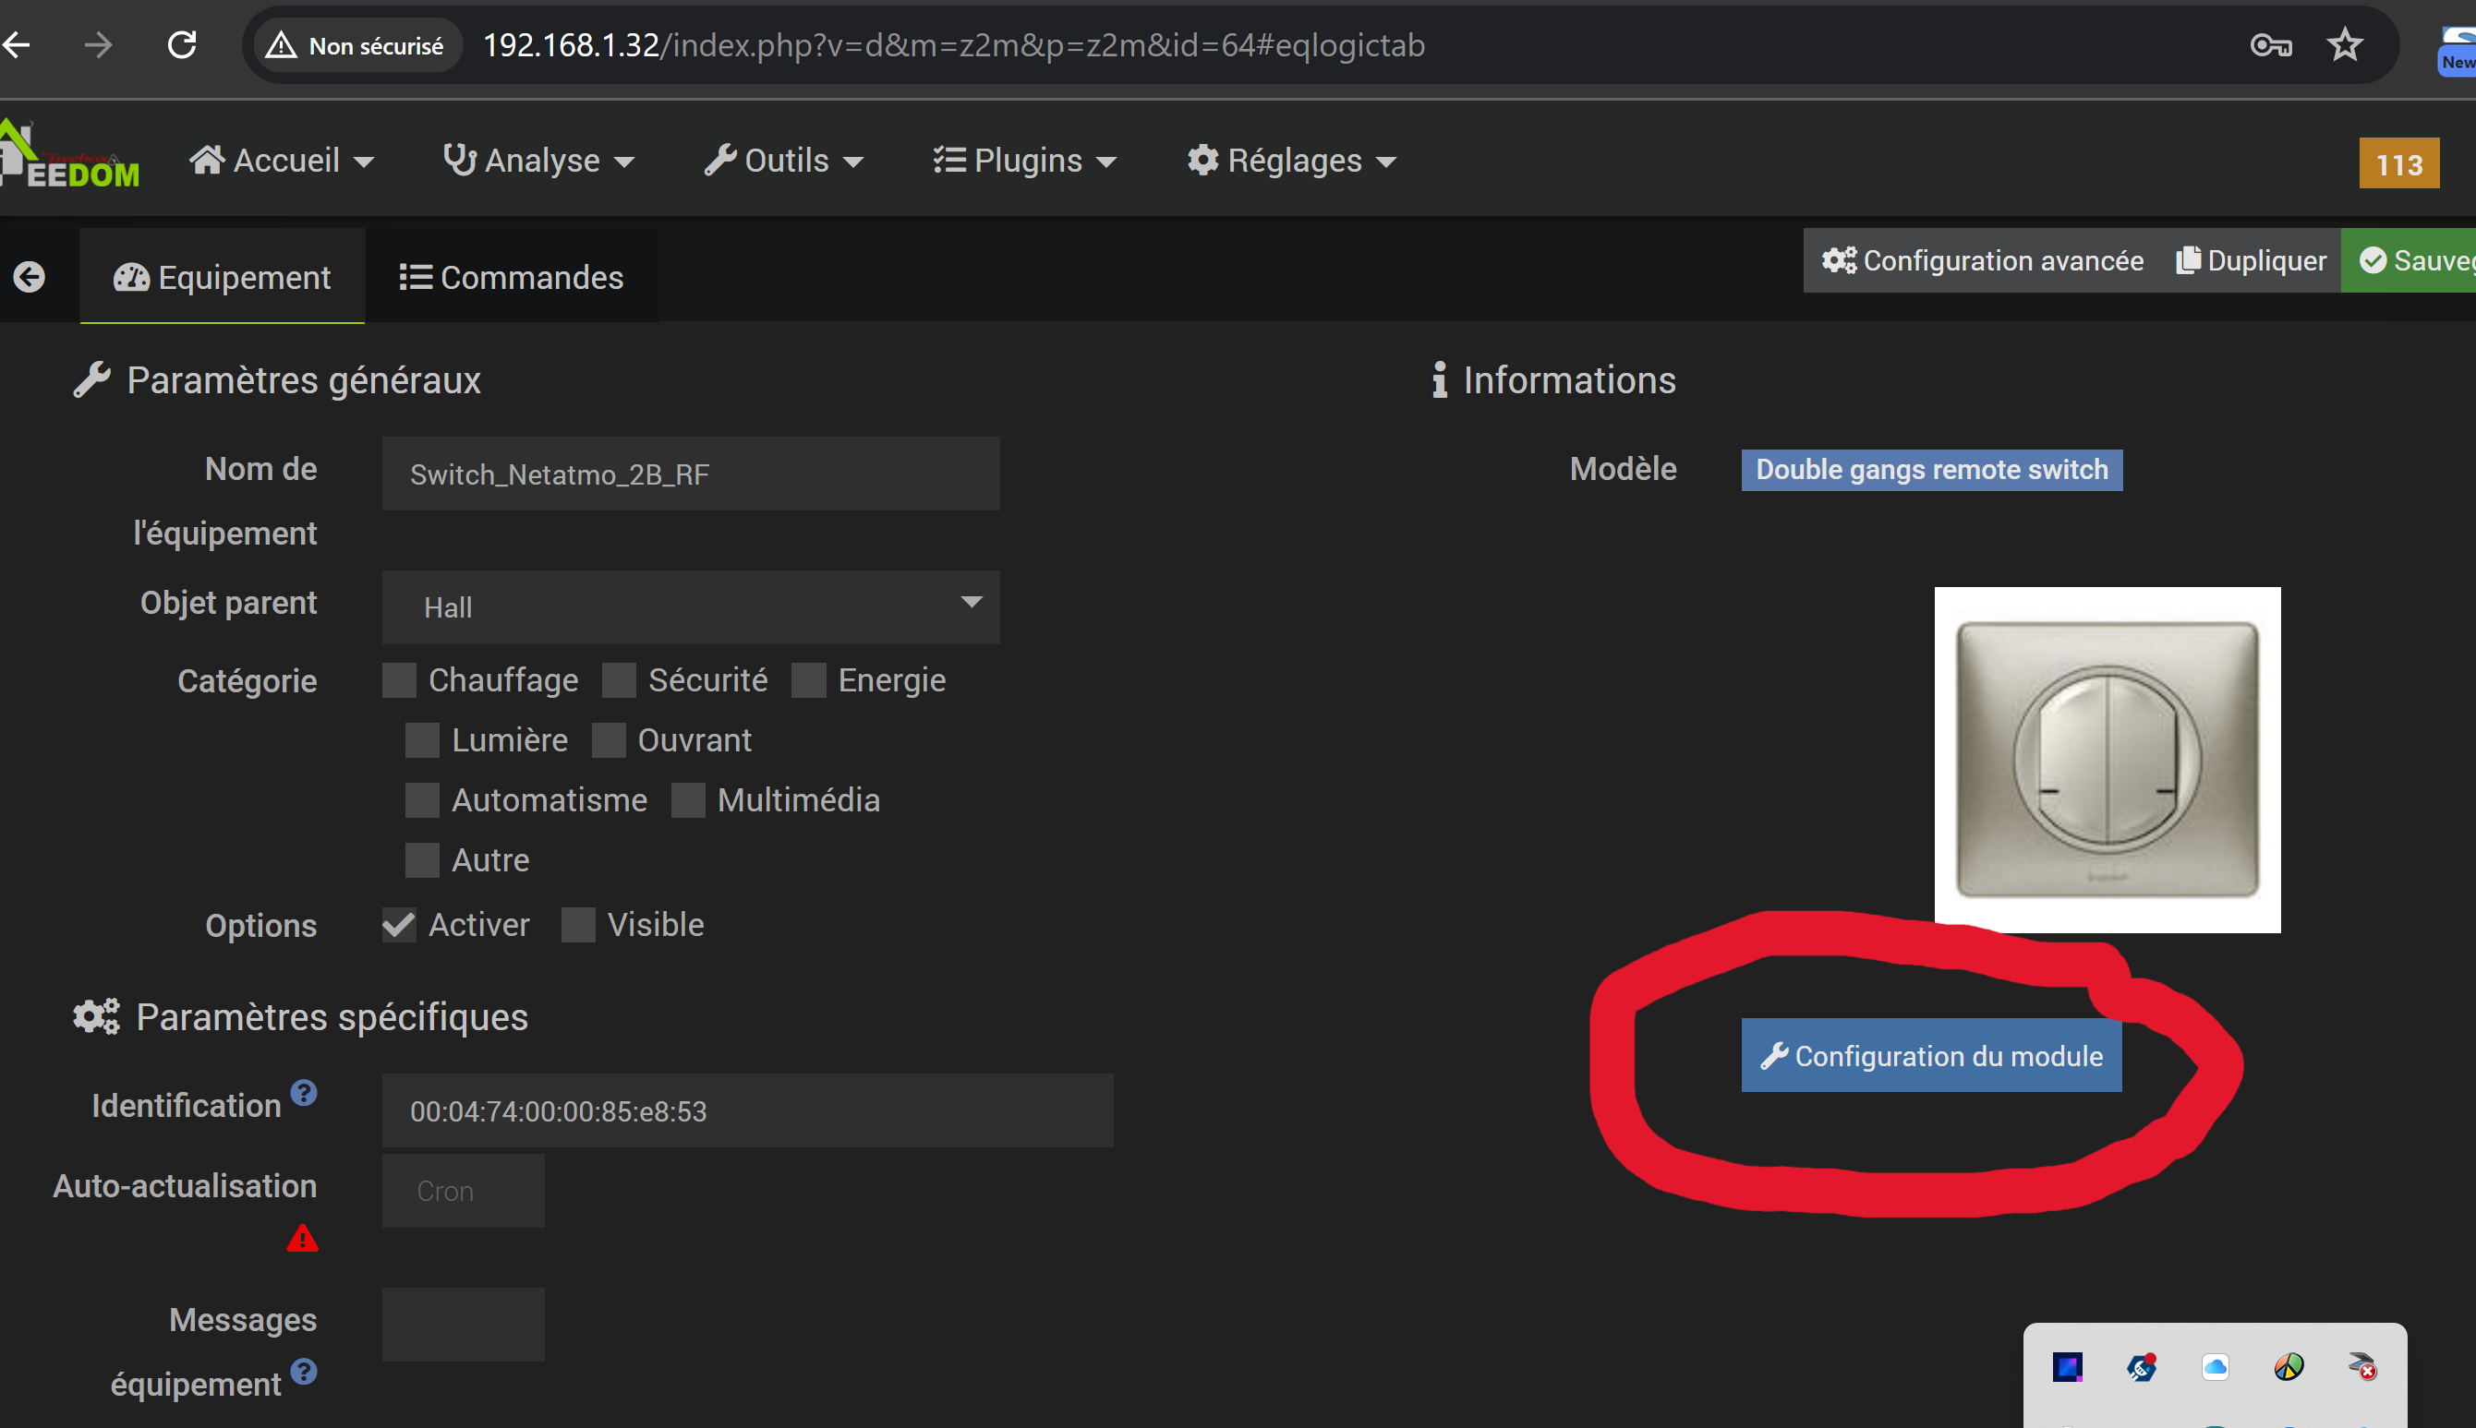The height and width of the screenshot is (1428, 2476).
Task: Tick the Chauffage category checkbox
Action: click(399, 680)
